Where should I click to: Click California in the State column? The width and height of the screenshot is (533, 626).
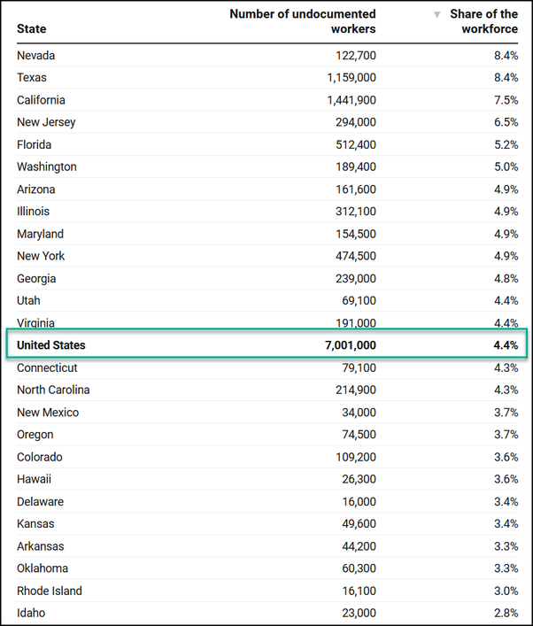tap(41, 100)
